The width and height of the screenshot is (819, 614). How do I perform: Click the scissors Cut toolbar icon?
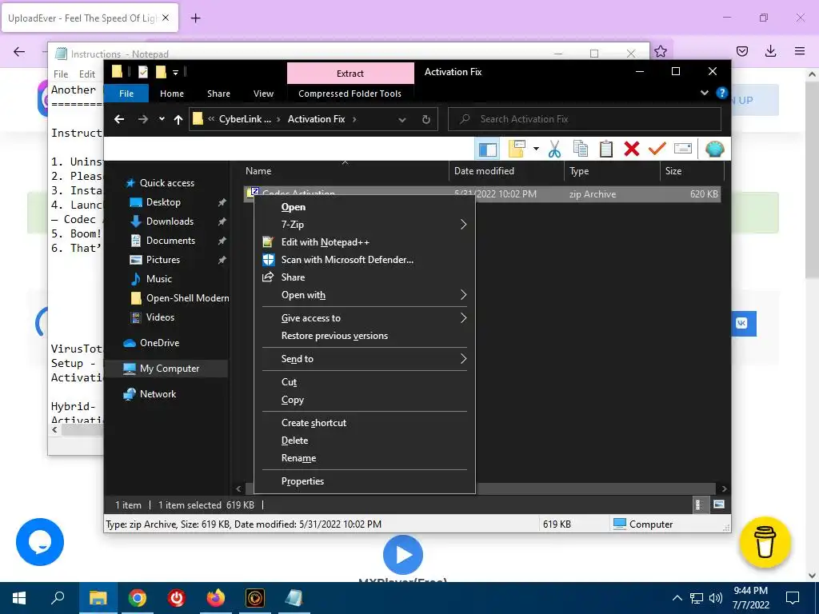[x=554, y=150]
